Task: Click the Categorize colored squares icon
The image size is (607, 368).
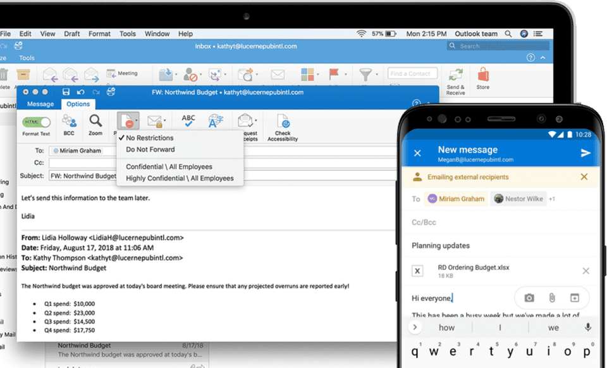Action: (307, 75)
